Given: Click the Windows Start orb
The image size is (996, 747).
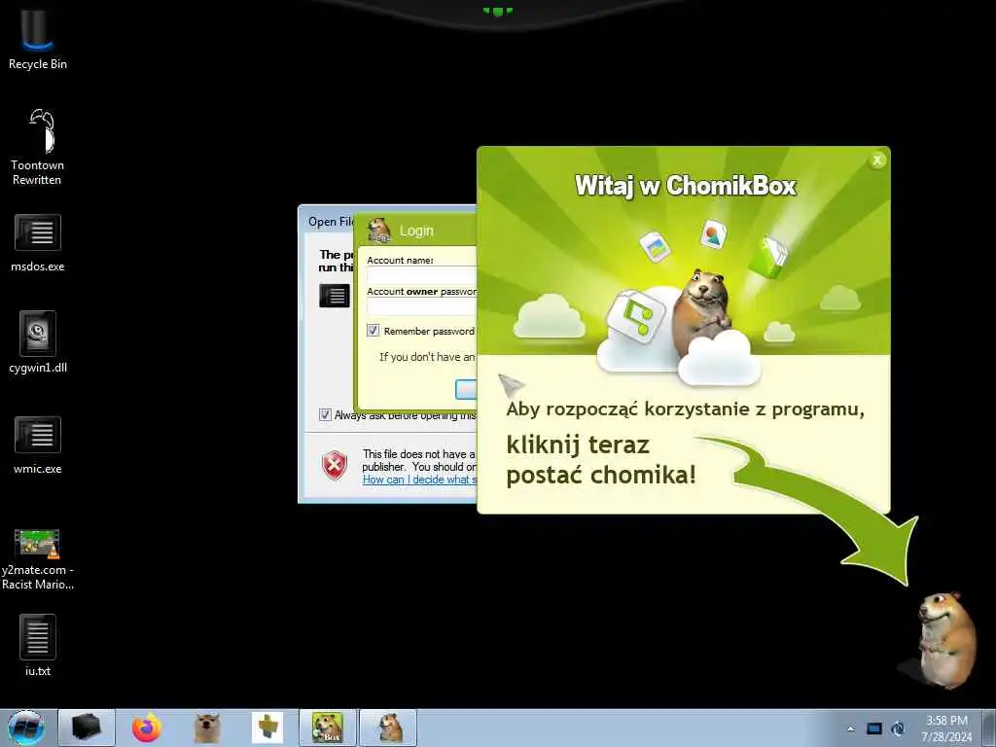Looking at the screenshot, I should coord(25,728).
